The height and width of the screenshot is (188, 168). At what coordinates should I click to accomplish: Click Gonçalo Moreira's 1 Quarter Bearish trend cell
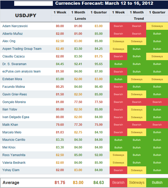pyautogui.click(x=157, y=102)
